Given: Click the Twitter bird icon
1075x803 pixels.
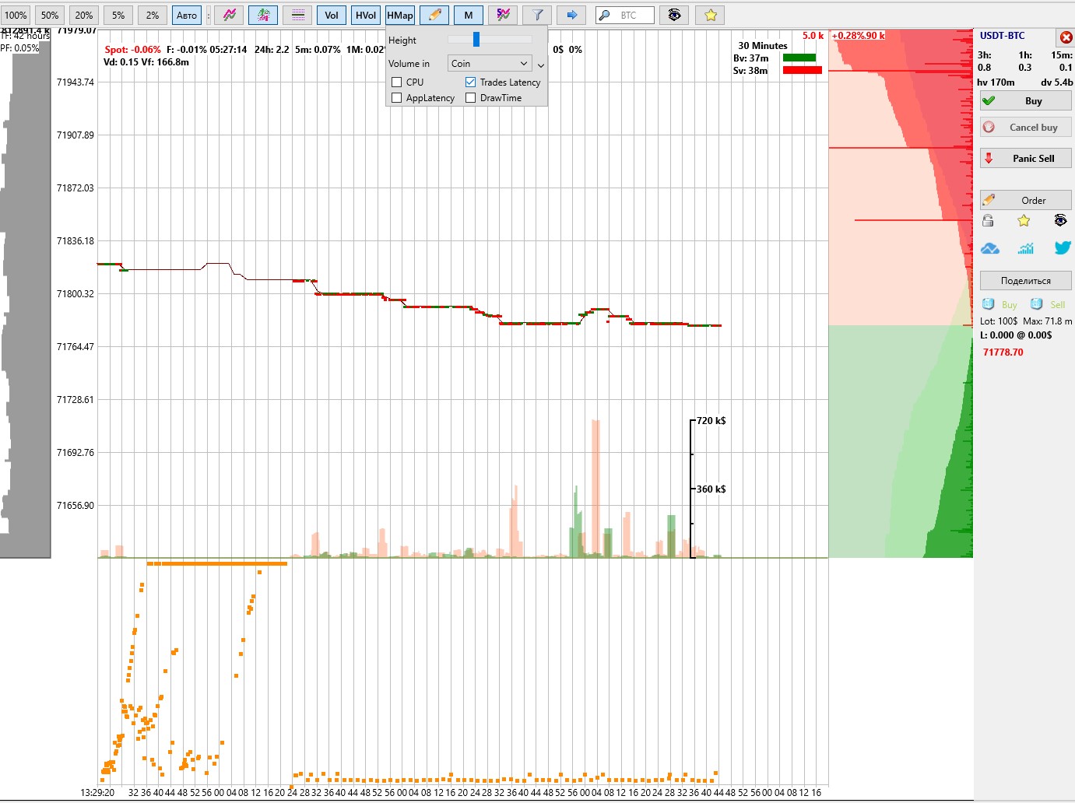Looking at the screenshot, I should [1062, 248].
